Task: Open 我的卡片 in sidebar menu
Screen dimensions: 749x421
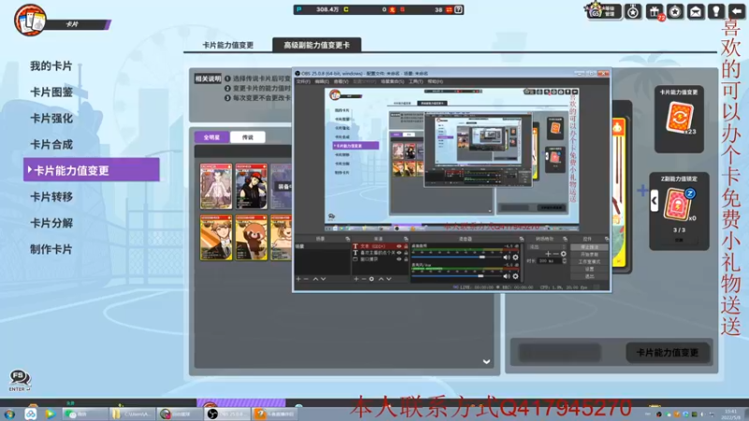Action: (51, 65)
